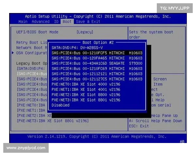Image resolution: width=196 pixels, height=156 pixels.
Task: Choose SATA:DVD:P4: DV-W28SS-V in popup
Action: tap(77, 48)
